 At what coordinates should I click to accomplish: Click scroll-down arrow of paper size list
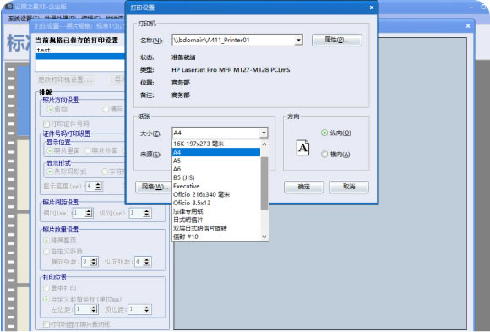tap(264, 237)
